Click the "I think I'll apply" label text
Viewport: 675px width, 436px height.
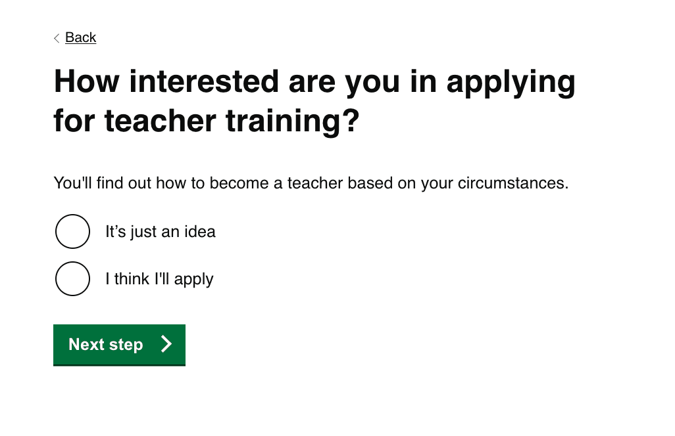(x=159, y=279)
